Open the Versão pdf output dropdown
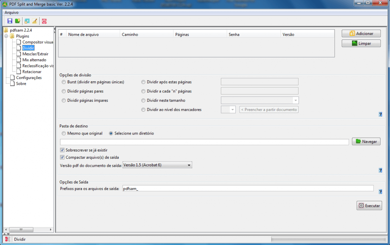The width and height of the screenshot is (390, 245). [157, 165]
